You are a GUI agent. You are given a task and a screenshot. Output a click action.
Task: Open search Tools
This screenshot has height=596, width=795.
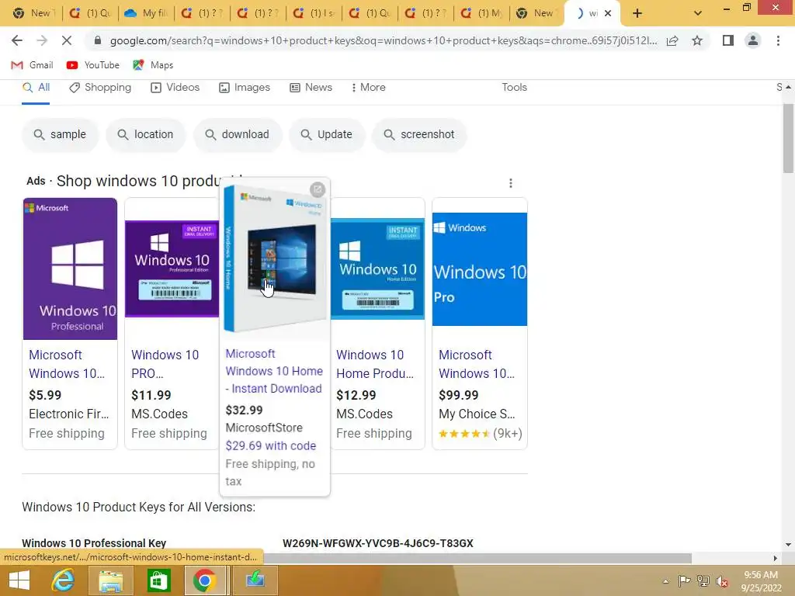point(514,87)
